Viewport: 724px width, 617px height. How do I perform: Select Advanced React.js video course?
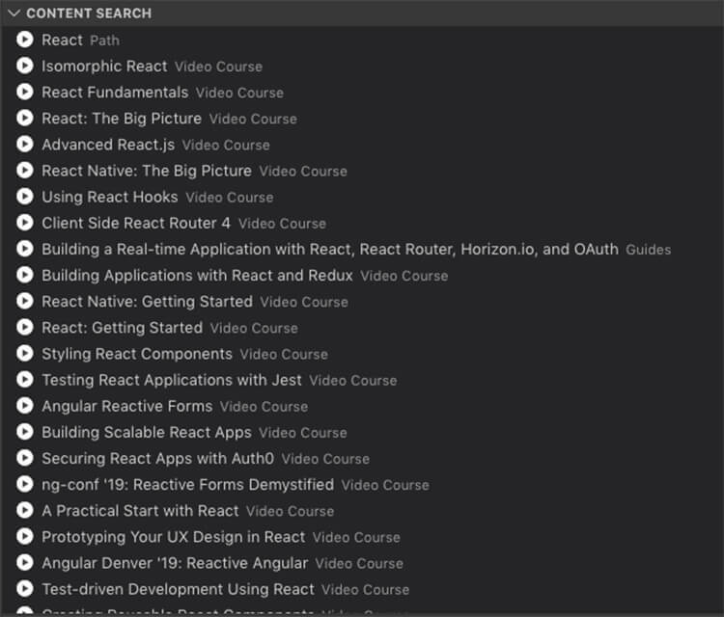pyautogui.click(x=155, y=145)
